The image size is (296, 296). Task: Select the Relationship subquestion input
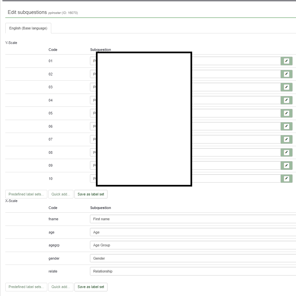192,271
